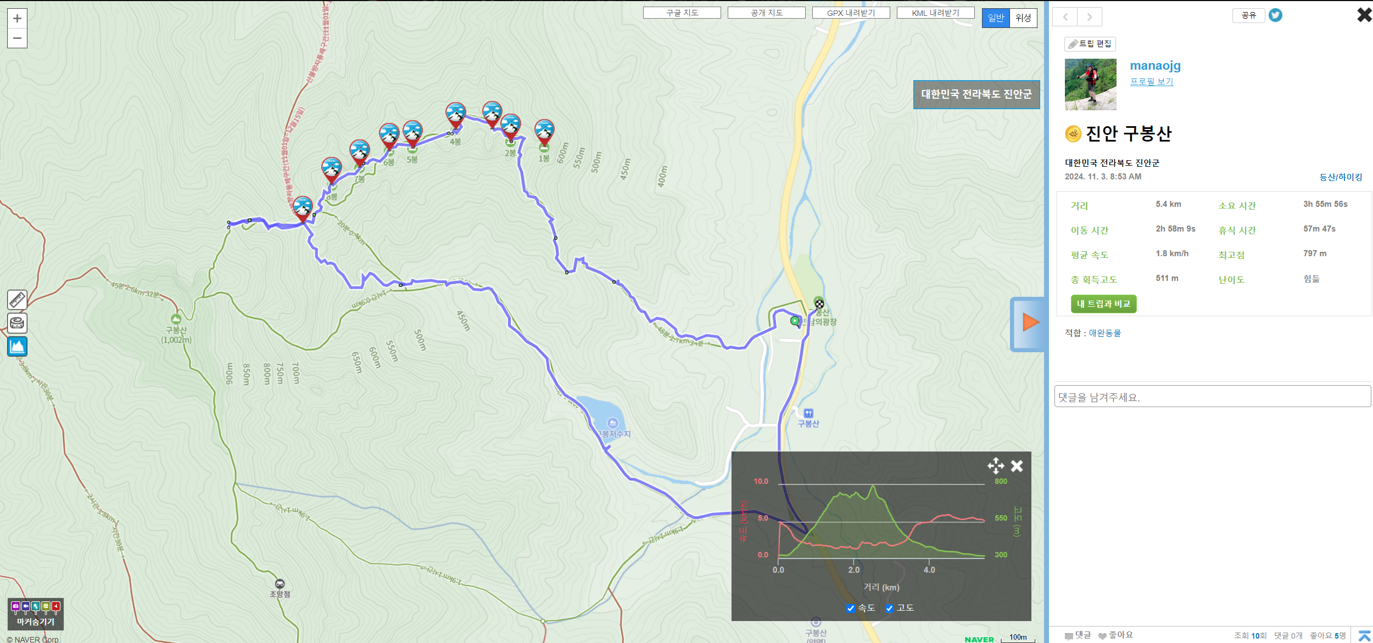Uncheck the 고도 elevation checkbox
The image size is (1373, 643).
click(x=889, y=608)
